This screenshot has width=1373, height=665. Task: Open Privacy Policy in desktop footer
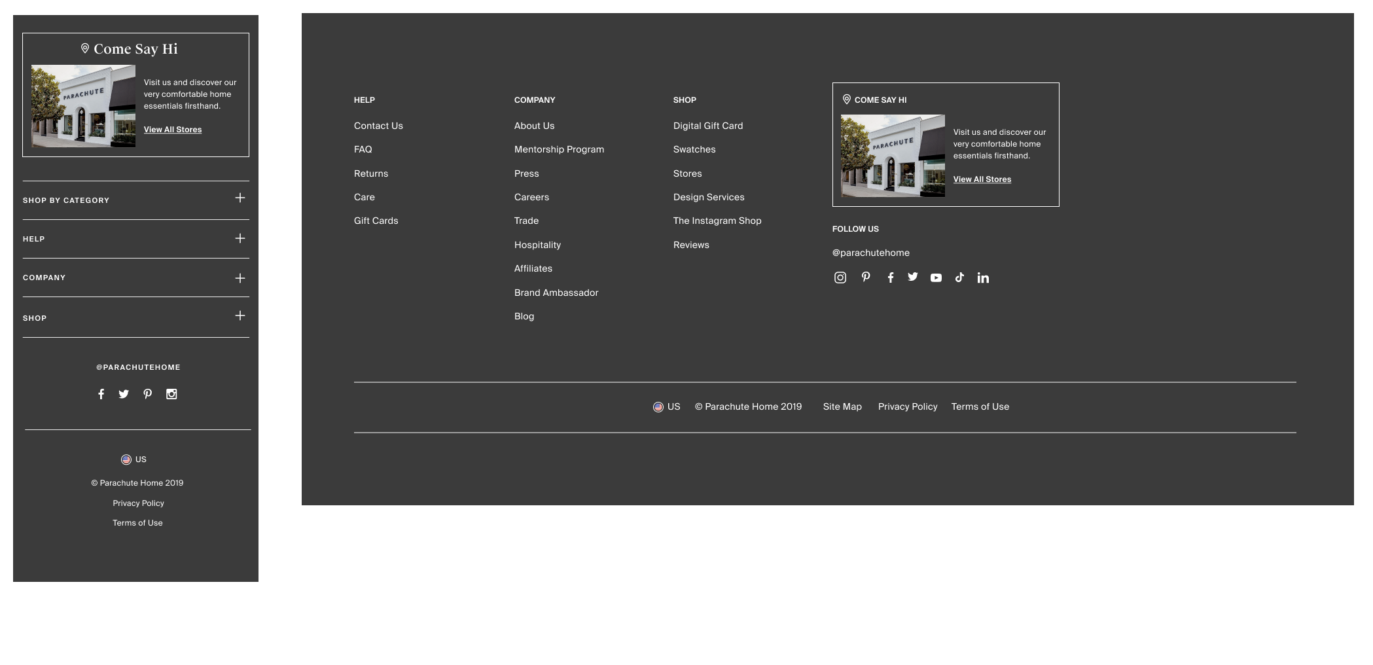[x=908, y=406]
